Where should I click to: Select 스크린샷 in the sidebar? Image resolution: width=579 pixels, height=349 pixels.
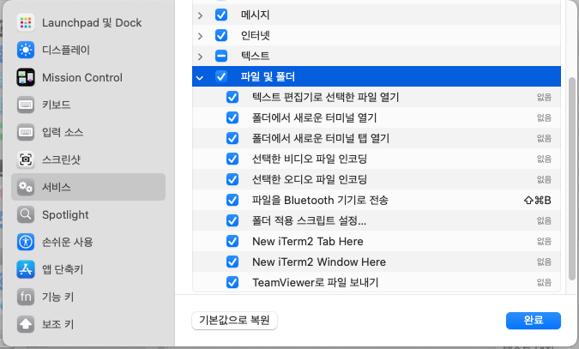pos(88,159)
